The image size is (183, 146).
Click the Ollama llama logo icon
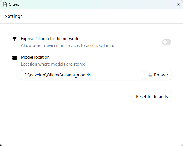click(x=5, y=5)
